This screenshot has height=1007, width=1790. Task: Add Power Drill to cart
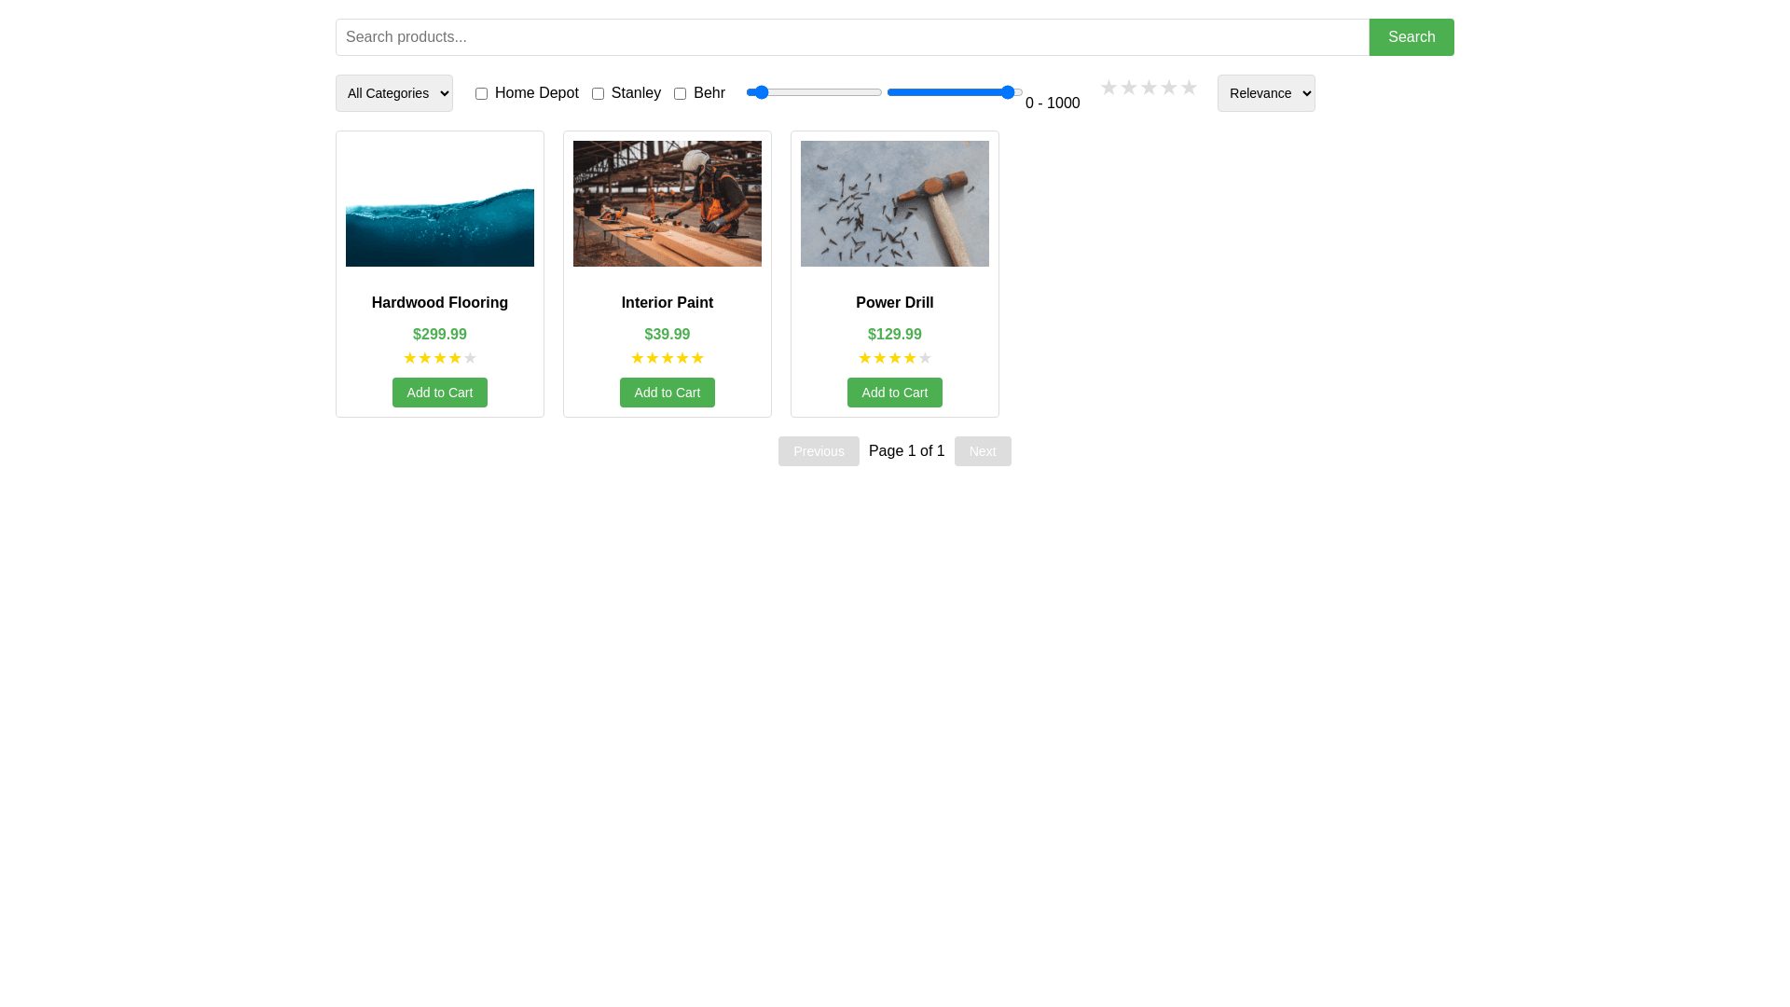pyautogui.click(x=895, y=393)
